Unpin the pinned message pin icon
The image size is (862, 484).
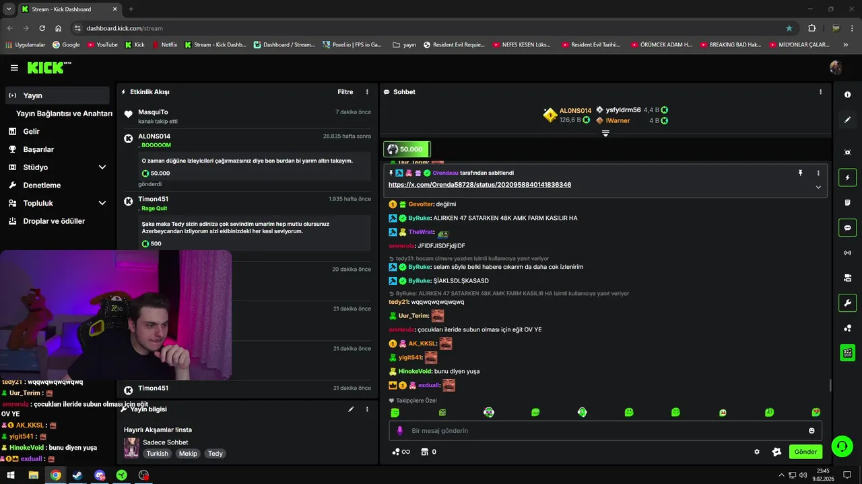pos(800,173)
